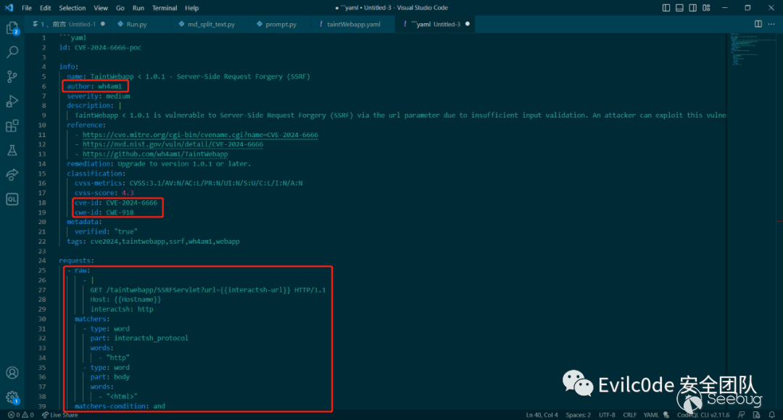Click the Ln 40, Col 4 cursor position

542,415
